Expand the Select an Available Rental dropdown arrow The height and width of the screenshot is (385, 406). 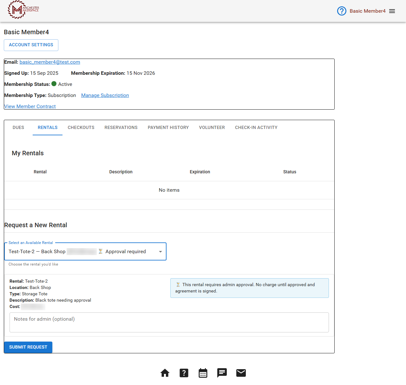(160, 252)
